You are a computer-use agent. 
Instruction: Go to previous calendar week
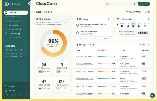(x=117, y=25)
